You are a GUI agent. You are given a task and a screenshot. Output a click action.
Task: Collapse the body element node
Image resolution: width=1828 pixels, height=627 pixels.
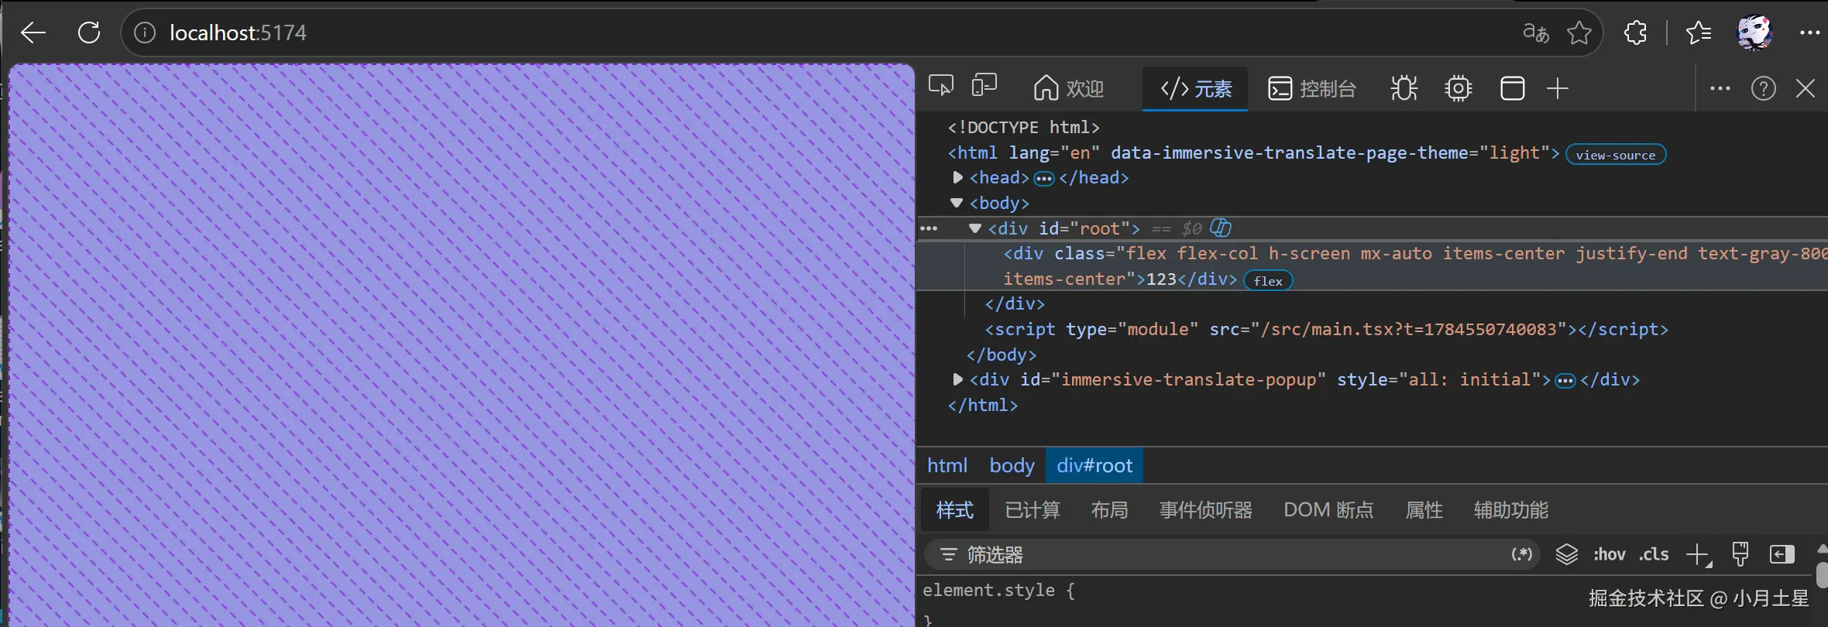click(957, 203)
